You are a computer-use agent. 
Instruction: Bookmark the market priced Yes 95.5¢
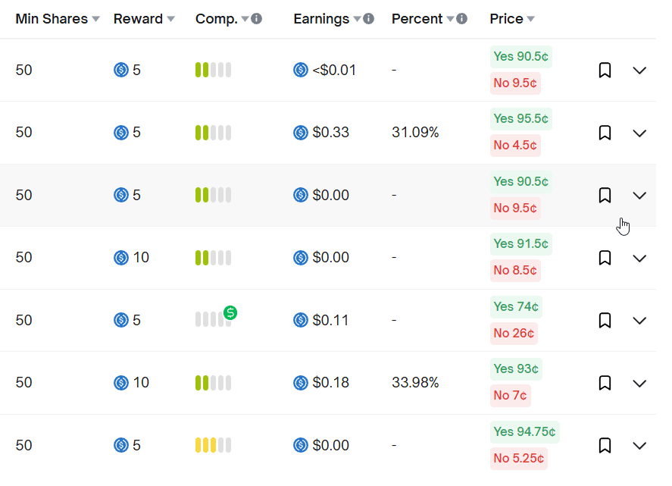point(605,133)
